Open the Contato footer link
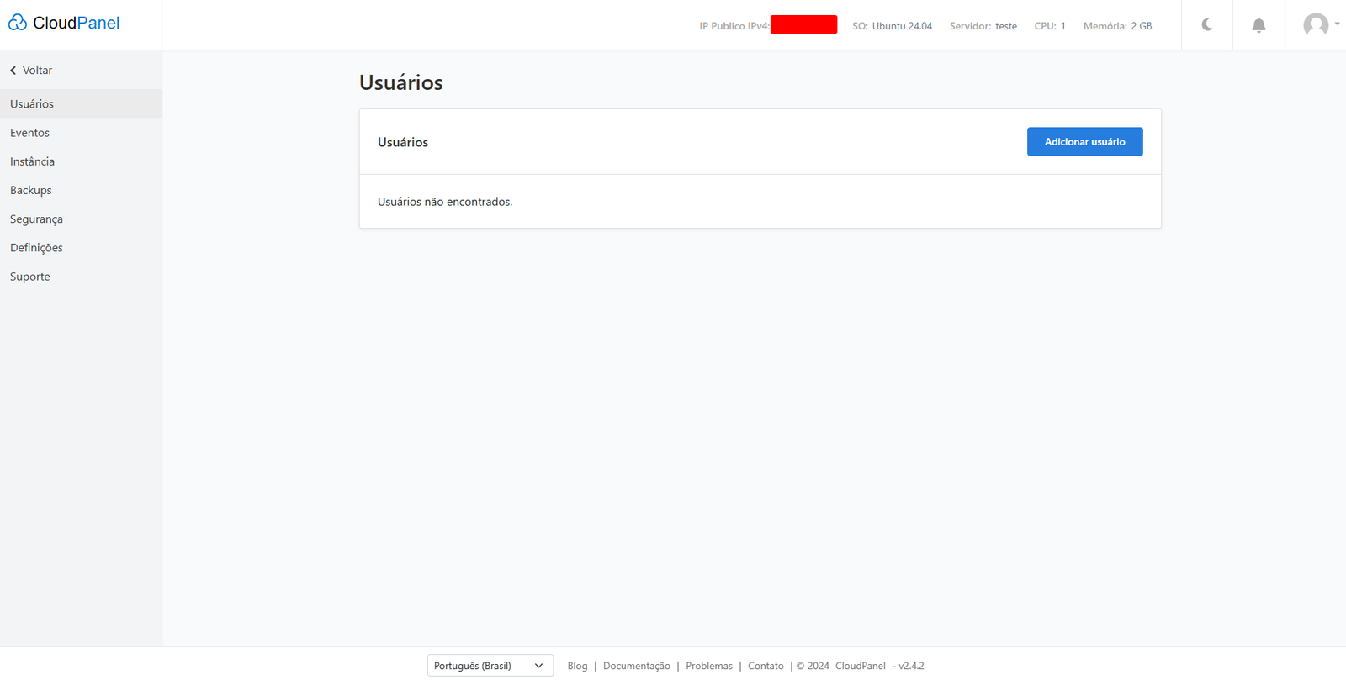This screenshot has height=680, width=1346. pos(766,666)
